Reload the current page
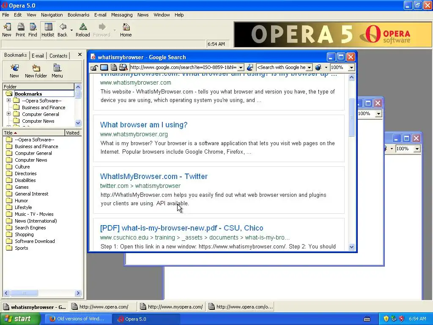 coord(83,30)
